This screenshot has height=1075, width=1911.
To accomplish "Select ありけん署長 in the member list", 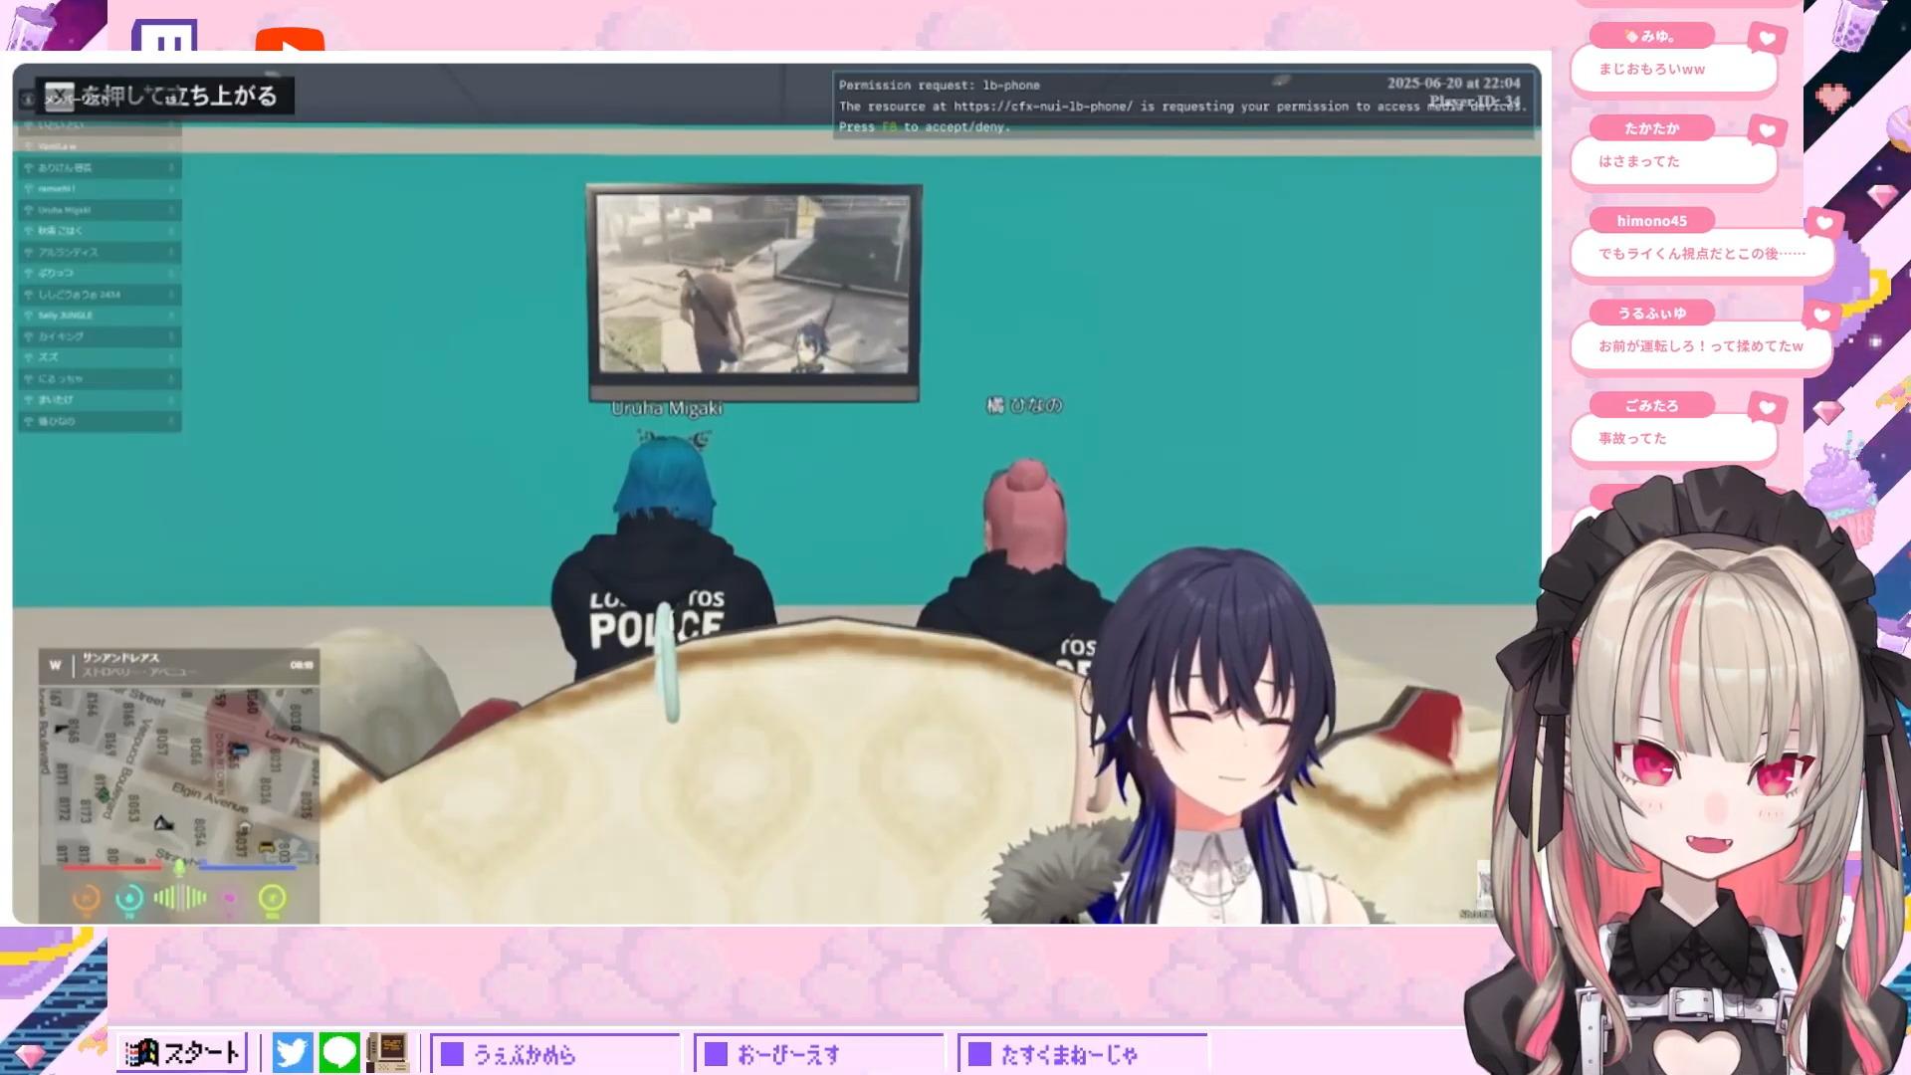I will tap(100, 167).
